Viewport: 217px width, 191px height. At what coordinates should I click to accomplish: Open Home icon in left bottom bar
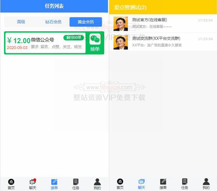[11, 182]
